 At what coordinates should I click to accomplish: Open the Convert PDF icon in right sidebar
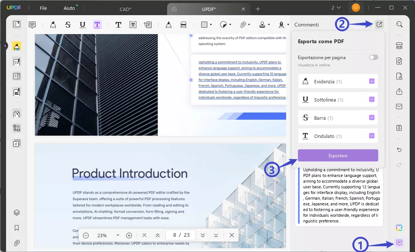[399, 61]
